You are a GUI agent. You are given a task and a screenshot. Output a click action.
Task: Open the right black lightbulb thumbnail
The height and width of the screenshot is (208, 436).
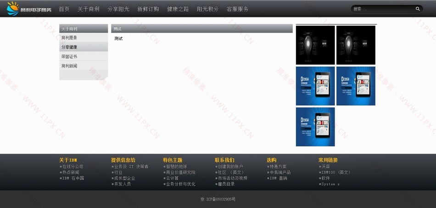pyautogui.click(x=356, y=45)
